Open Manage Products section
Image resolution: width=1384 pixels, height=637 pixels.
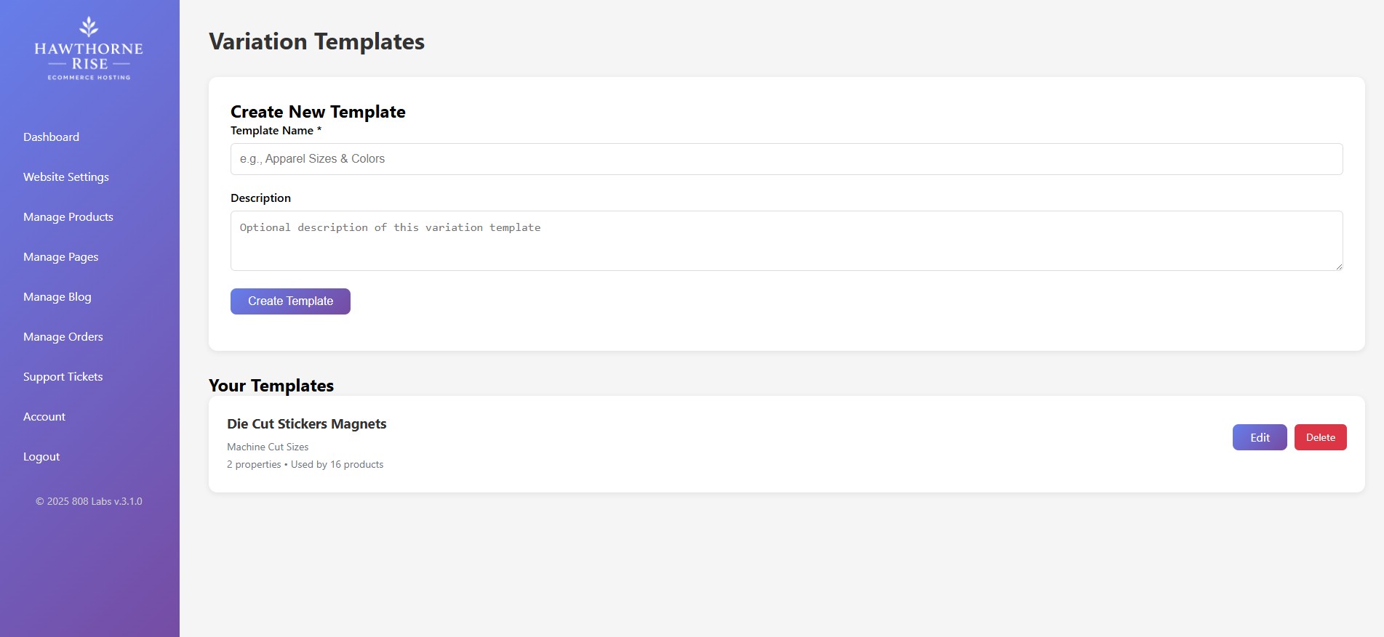(68, 216)
